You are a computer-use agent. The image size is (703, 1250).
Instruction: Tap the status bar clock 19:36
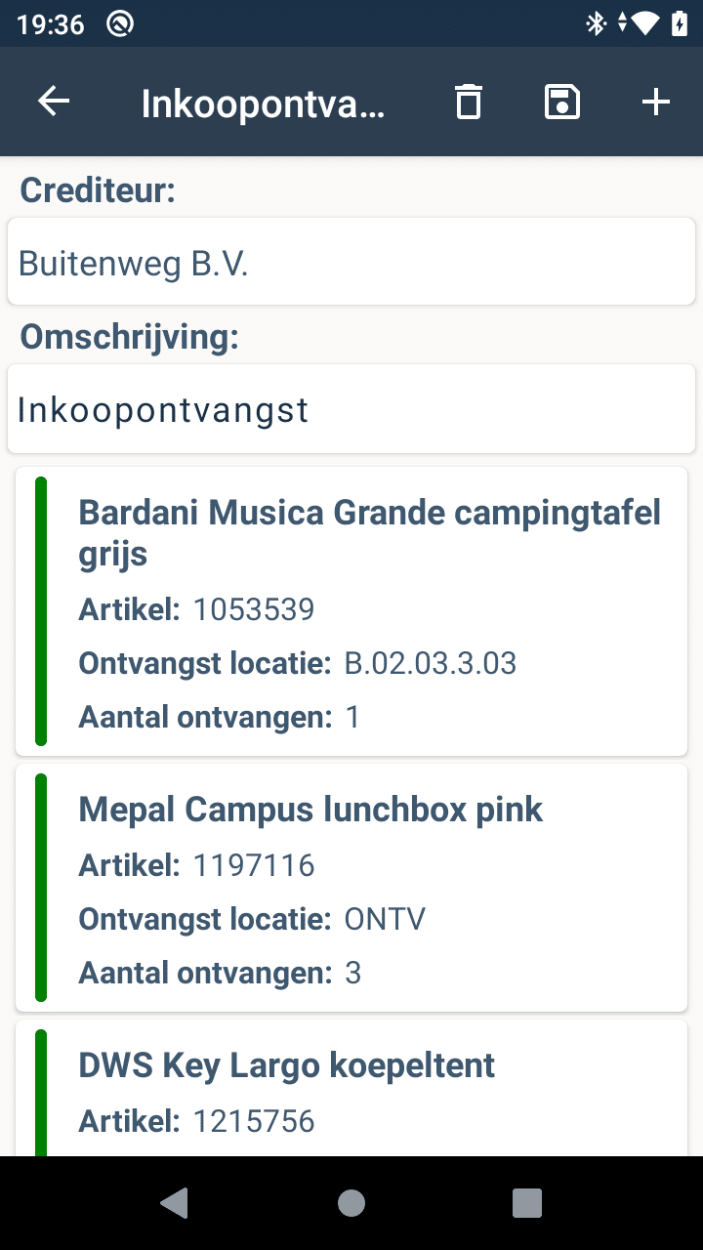click(51, 23)
